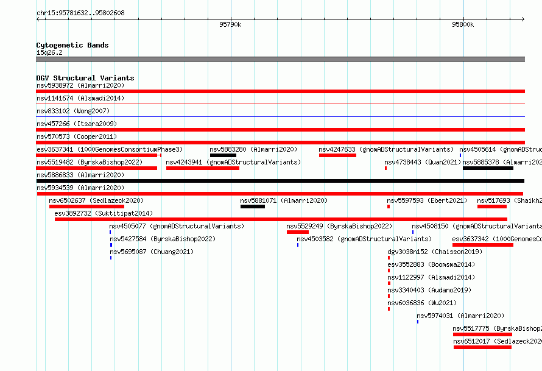
Task: Click nsv6036836 (Wu2021) label
Action: pos(422,303)
